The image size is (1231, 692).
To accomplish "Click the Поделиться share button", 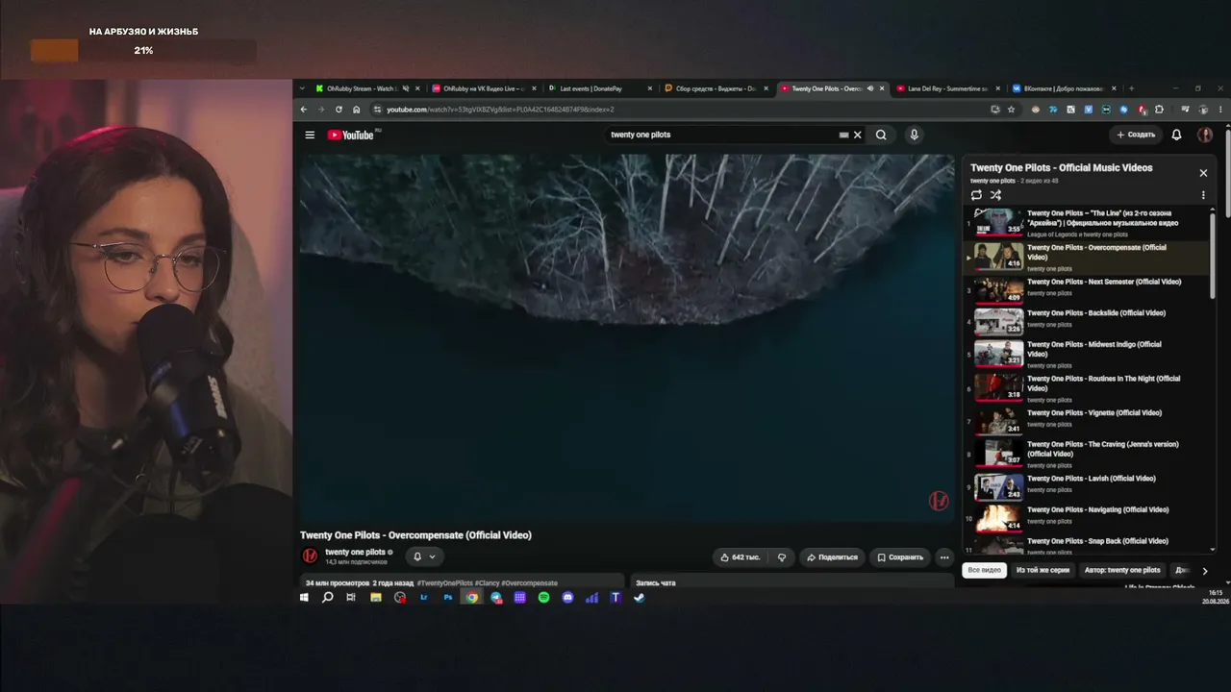I will tap(832, 557).
